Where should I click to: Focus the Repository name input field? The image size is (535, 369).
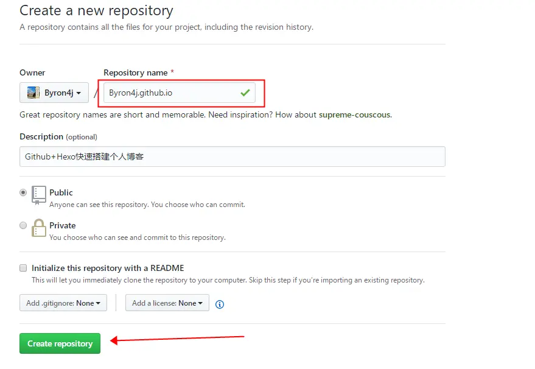(x=180, y=93)
